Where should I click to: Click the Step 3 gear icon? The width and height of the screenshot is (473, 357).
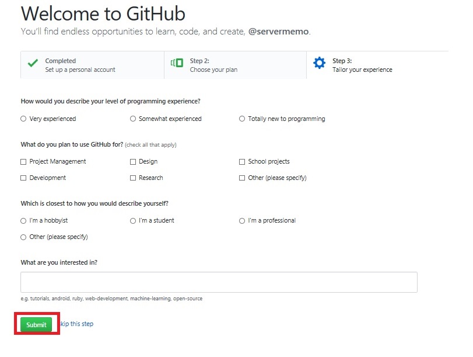tap(319, 63)
